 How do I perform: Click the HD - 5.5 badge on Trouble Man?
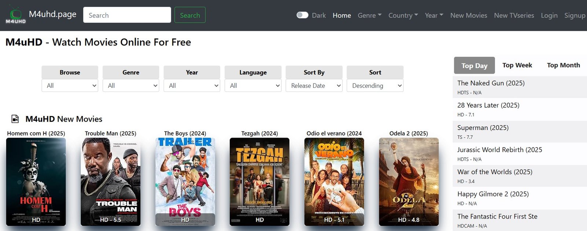click(110, 220)
